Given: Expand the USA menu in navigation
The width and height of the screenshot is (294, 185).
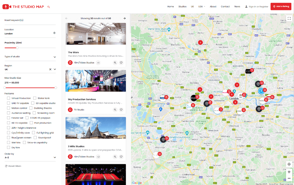Looking at the screenshot, I should point(202,6).
